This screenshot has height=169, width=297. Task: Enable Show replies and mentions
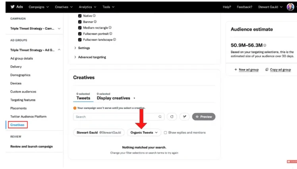(x=165, y=132)
